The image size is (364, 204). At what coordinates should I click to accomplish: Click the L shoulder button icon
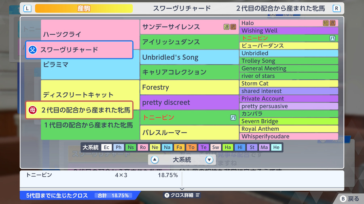[28, 8]
